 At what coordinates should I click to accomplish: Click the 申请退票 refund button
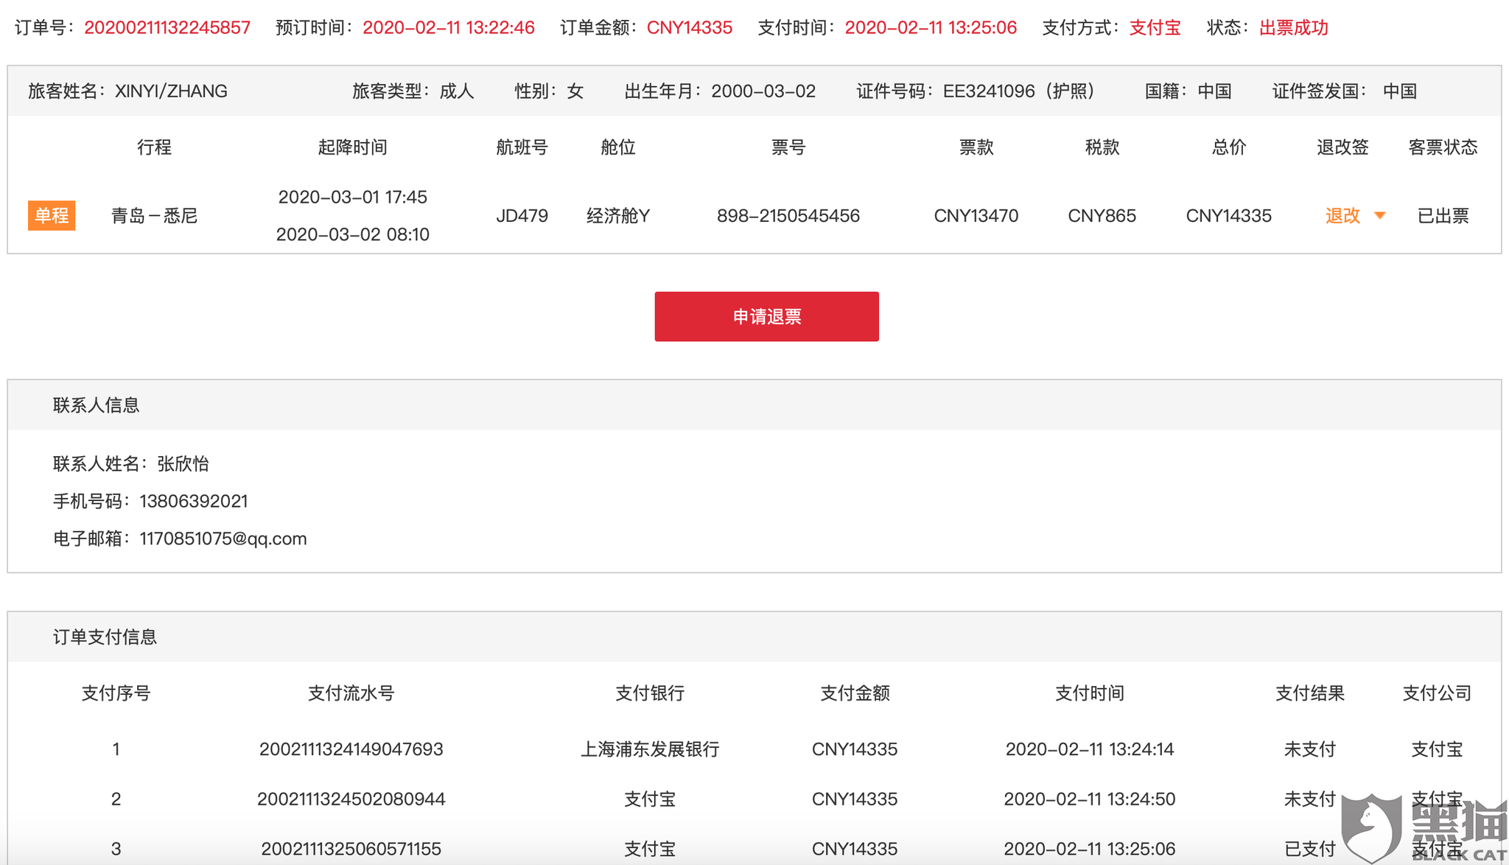766,316
